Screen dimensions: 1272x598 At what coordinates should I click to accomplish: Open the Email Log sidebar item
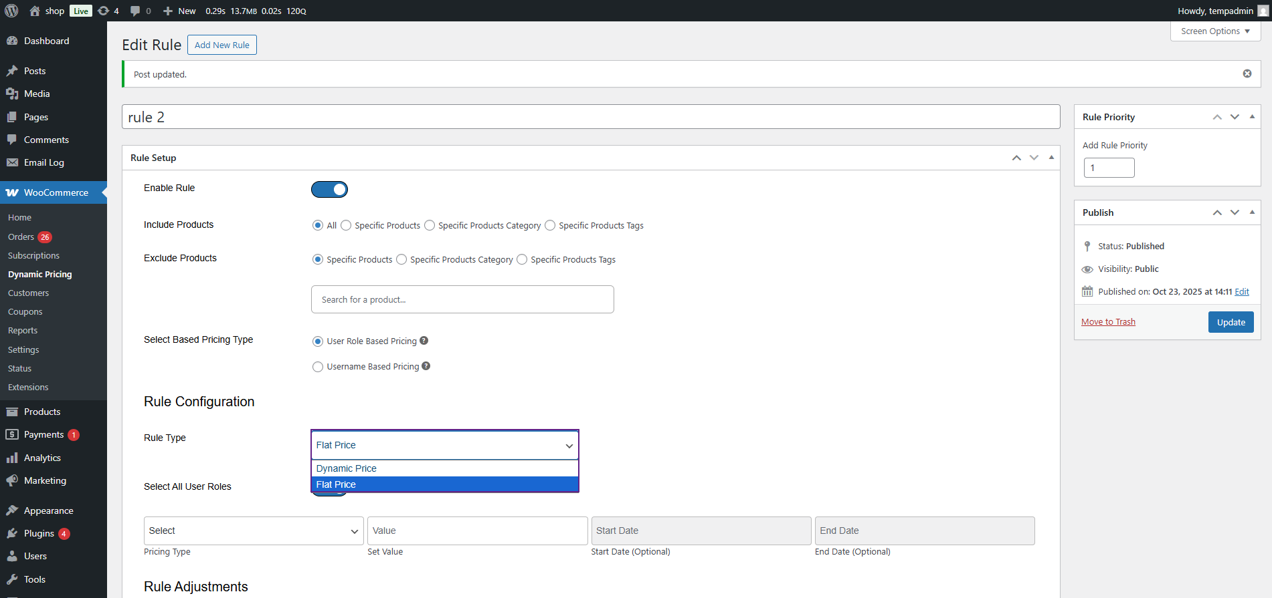coord(43,162)
